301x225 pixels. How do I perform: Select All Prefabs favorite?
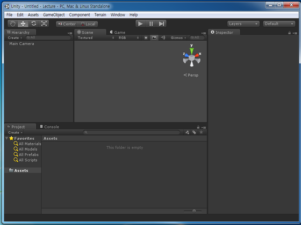(x=26, y=154)
